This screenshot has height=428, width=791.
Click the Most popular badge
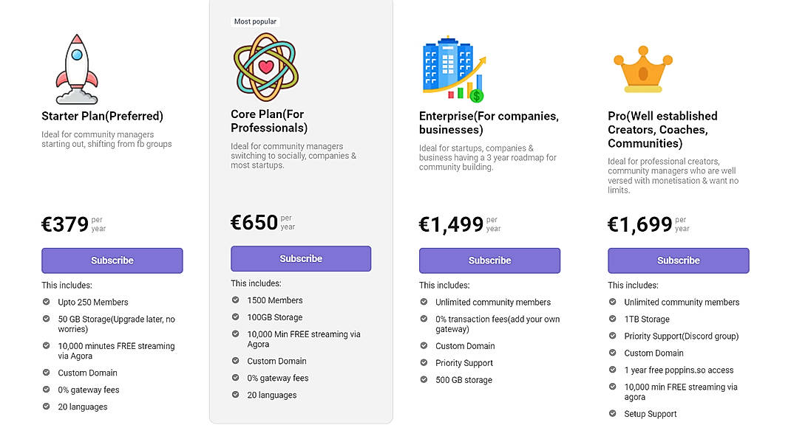coord(255,21)
